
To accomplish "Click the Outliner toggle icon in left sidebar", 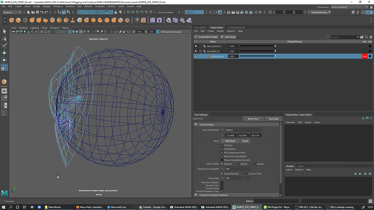I will 4,113.
